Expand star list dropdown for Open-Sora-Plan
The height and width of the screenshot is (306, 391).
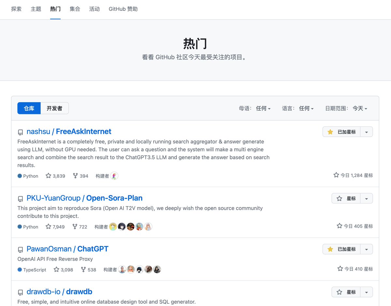[x=367, y=199]
